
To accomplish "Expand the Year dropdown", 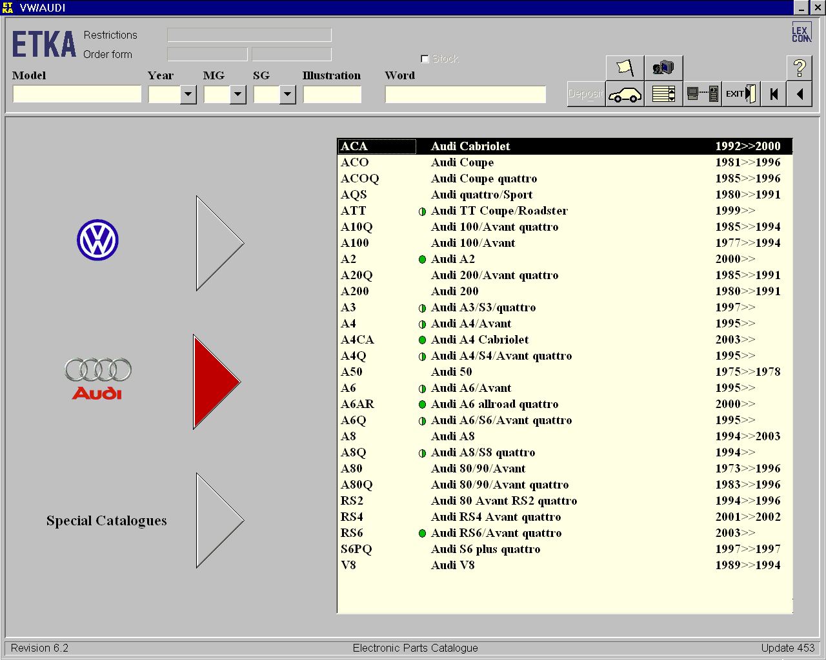I will click(188, 95).
